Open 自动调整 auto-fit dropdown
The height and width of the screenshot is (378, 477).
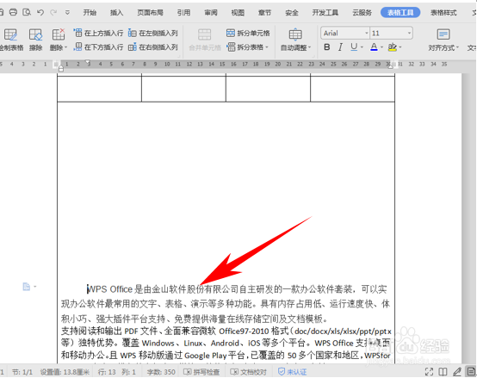[295, 40]
